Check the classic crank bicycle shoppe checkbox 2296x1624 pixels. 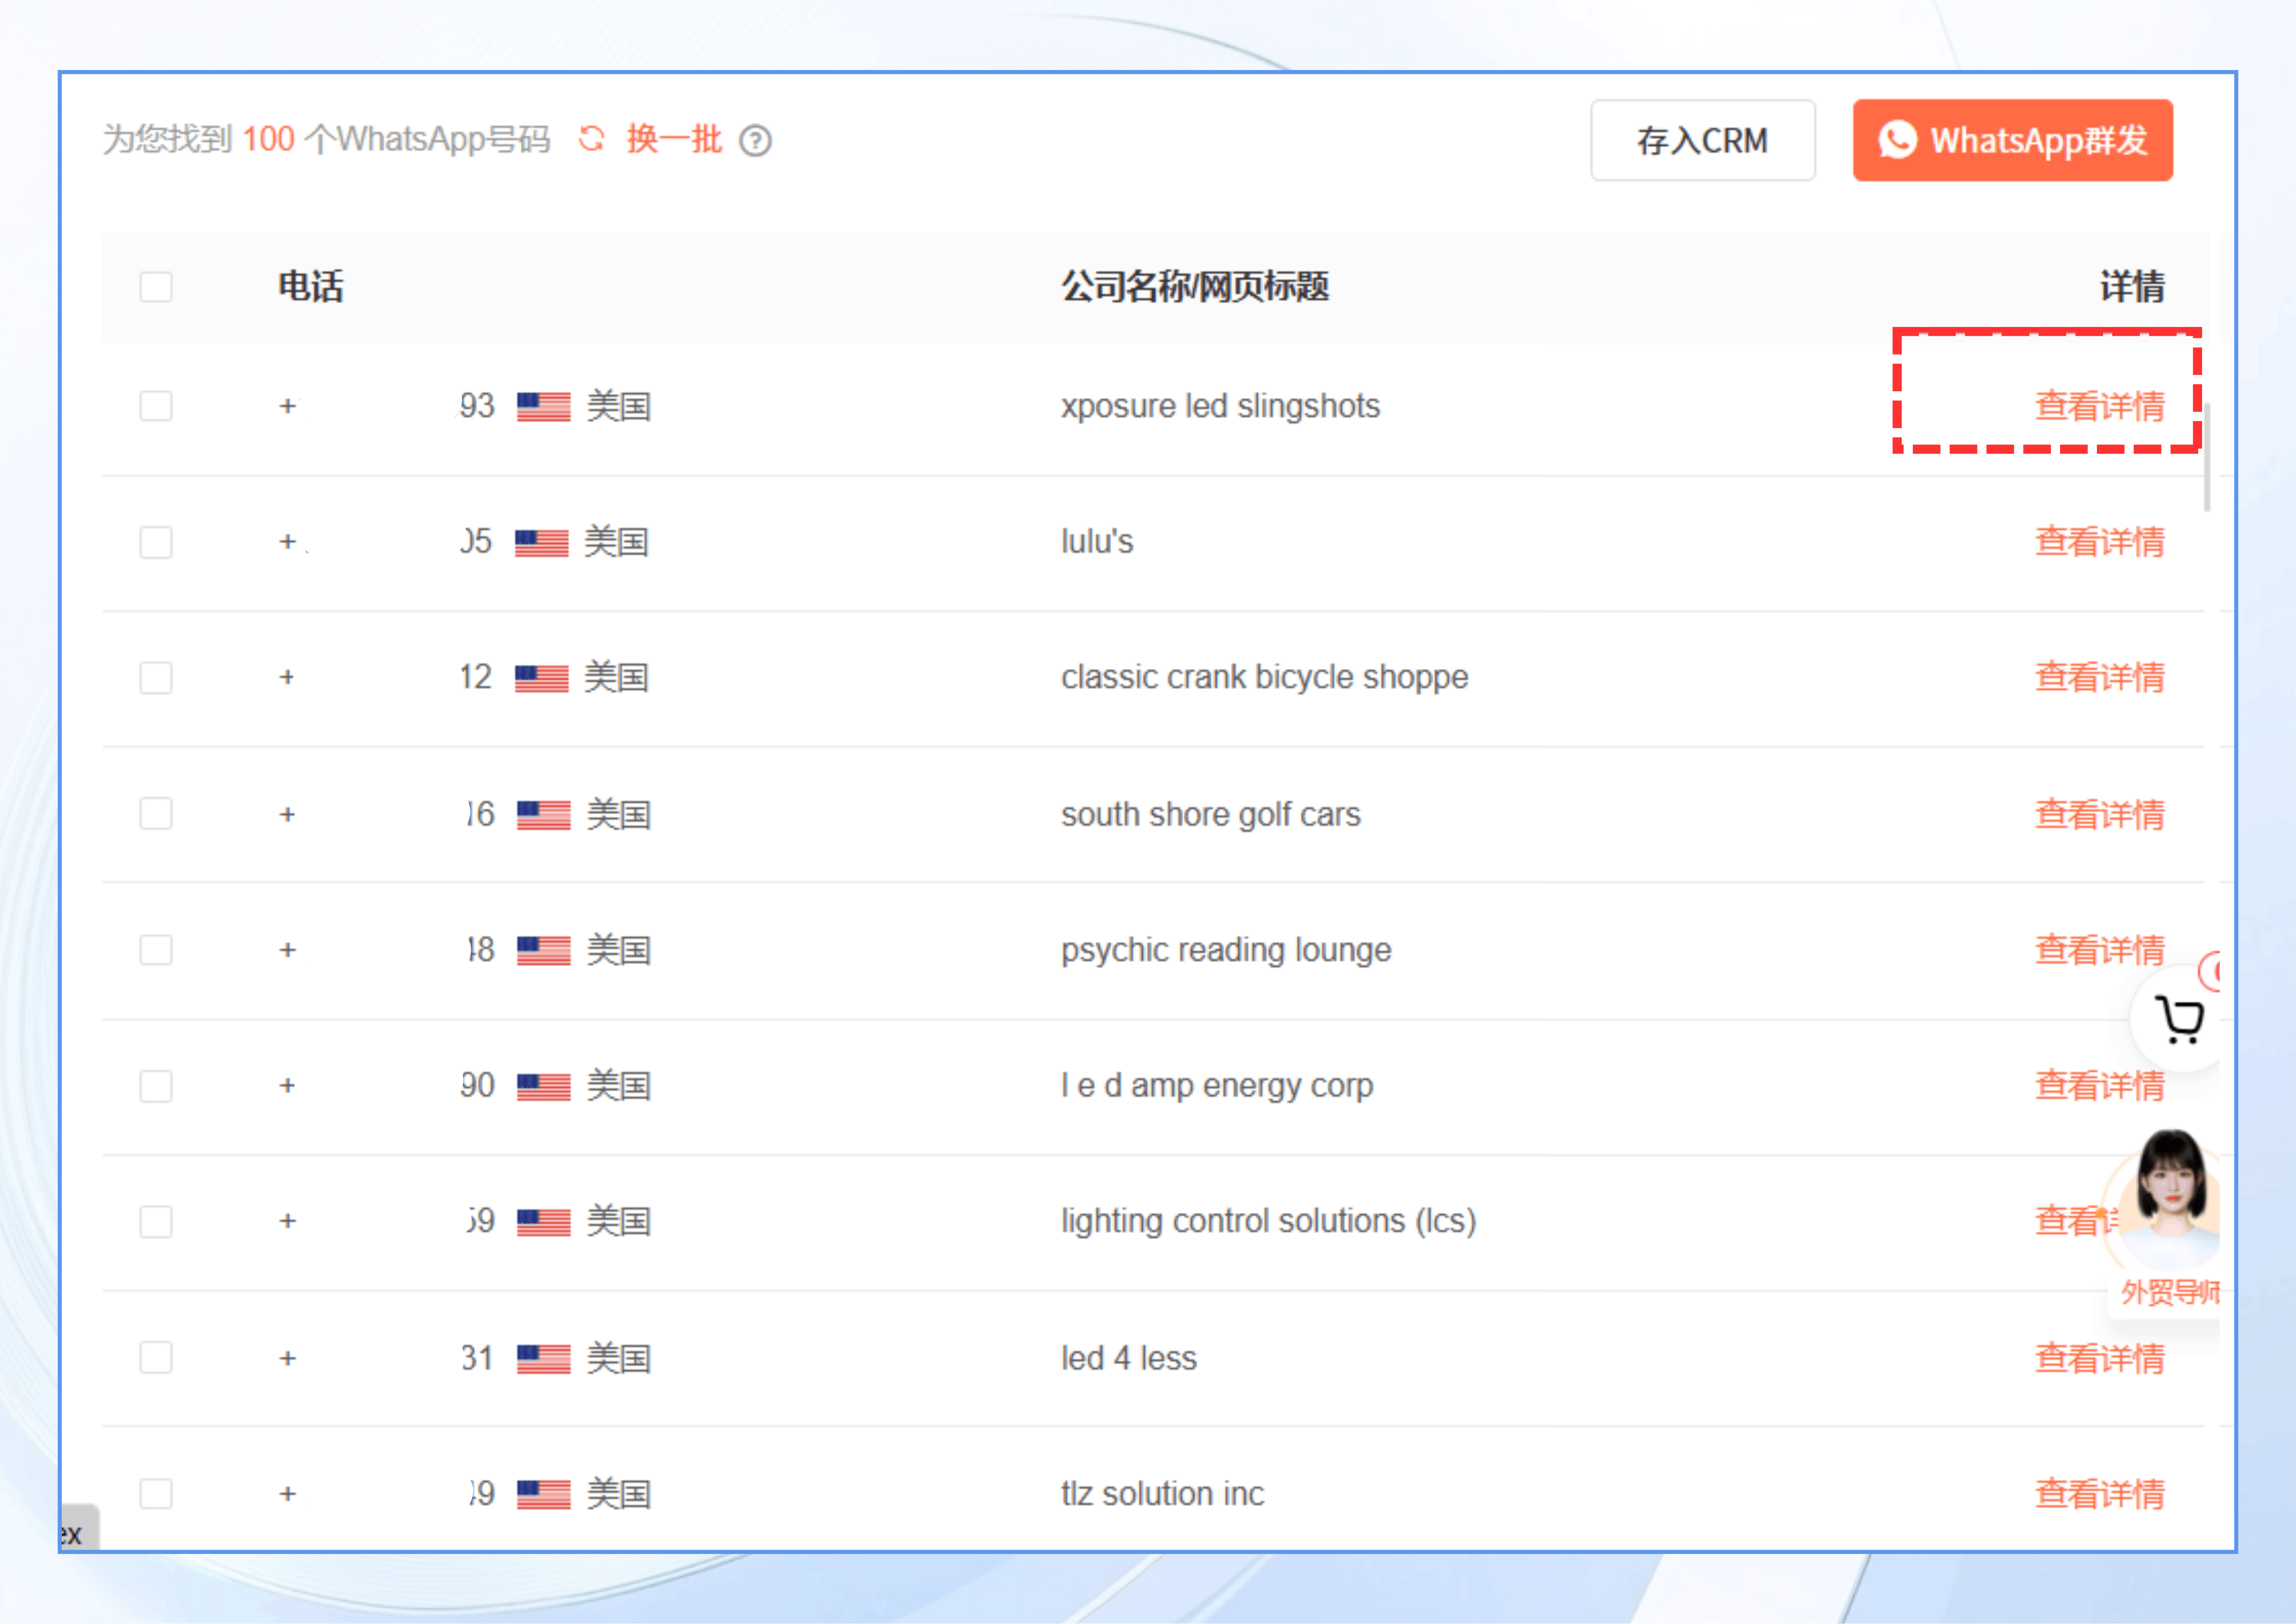[156, 678]
